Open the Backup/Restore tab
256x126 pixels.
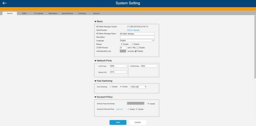pos(68,13)
